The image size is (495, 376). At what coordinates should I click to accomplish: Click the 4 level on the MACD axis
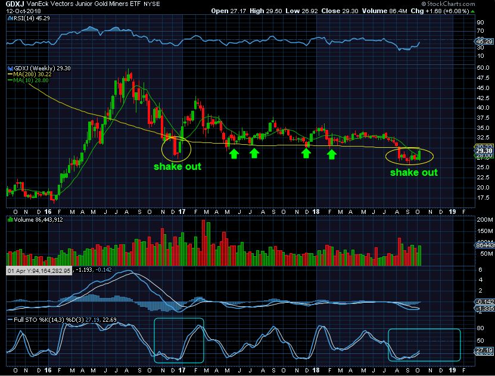click(x=480, y=280)
